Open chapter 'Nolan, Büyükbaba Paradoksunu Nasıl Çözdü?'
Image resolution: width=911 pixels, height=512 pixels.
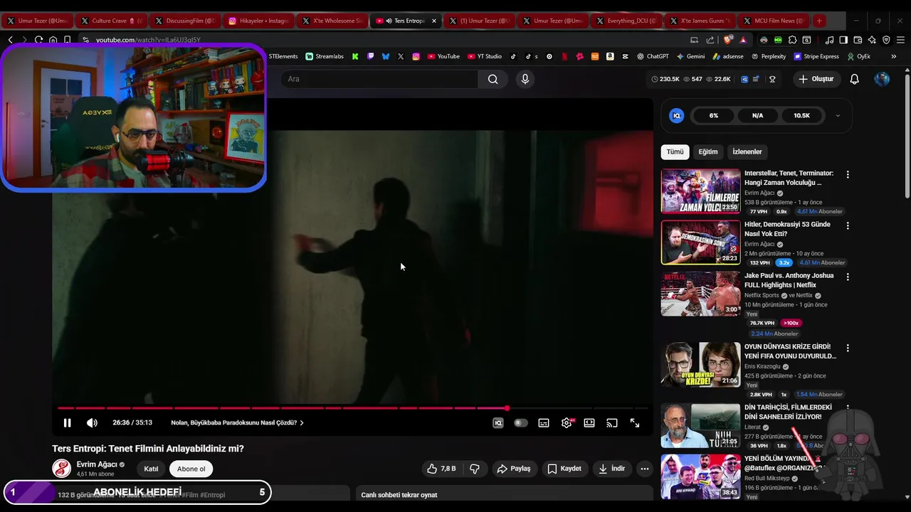click(x=237, y=422)
